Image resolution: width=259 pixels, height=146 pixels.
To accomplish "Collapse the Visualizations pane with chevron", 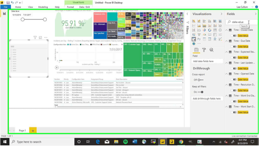I will 222,14.
